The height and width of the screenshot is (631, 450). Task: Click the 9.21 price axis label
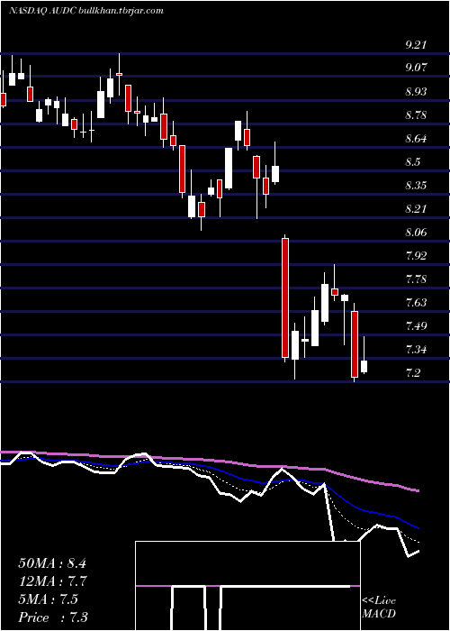pyautogui.click(x=416, y=45)
